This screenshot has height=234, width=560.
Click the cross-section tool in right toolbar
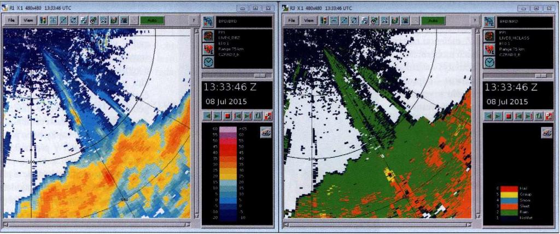coord(385,21)
